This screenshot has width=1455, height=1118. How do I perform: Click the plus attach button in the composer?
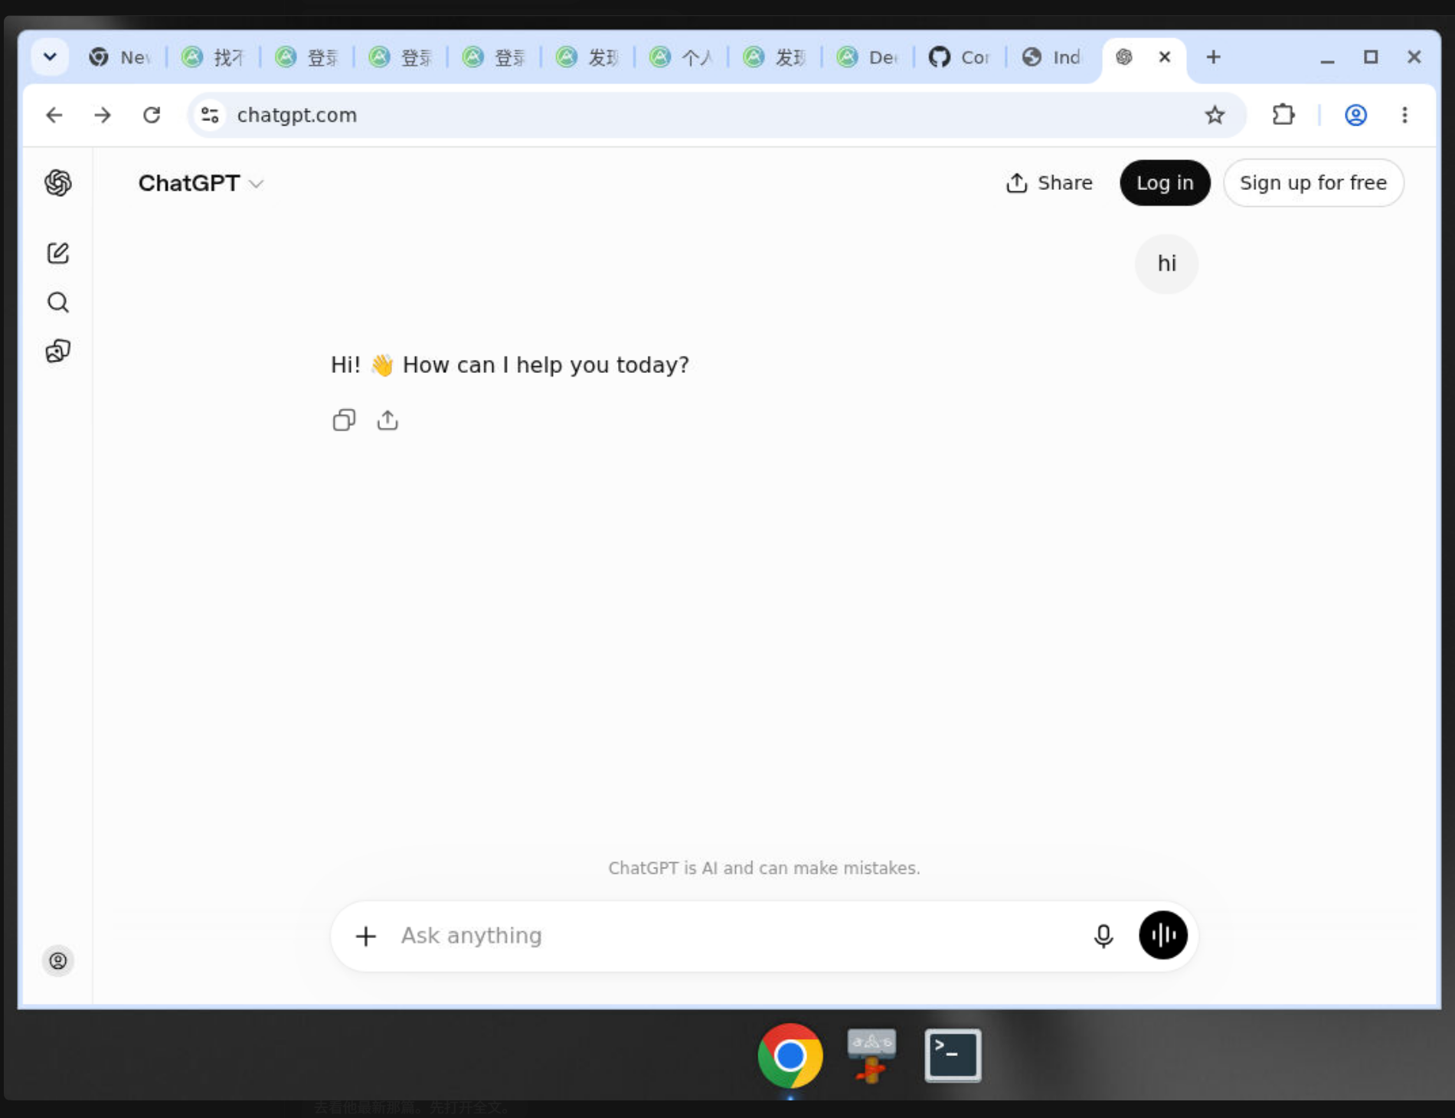pyautogui.click(x=366, y=936)
